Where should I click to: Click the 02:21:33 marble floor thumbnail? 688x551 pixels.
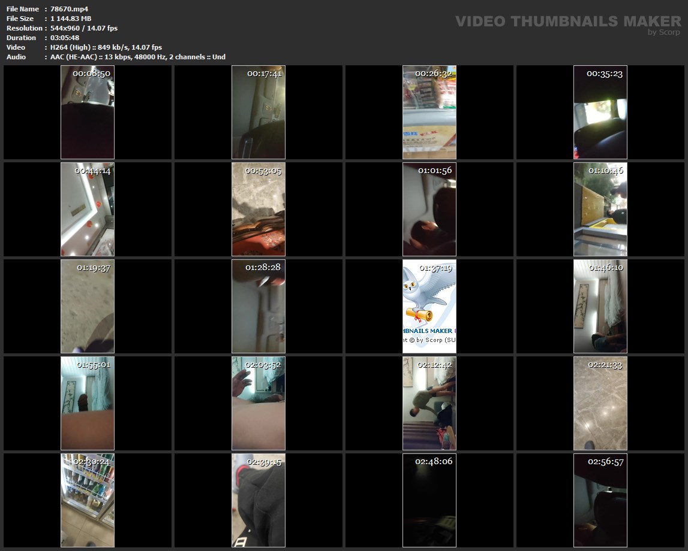[x=600, y=404]
